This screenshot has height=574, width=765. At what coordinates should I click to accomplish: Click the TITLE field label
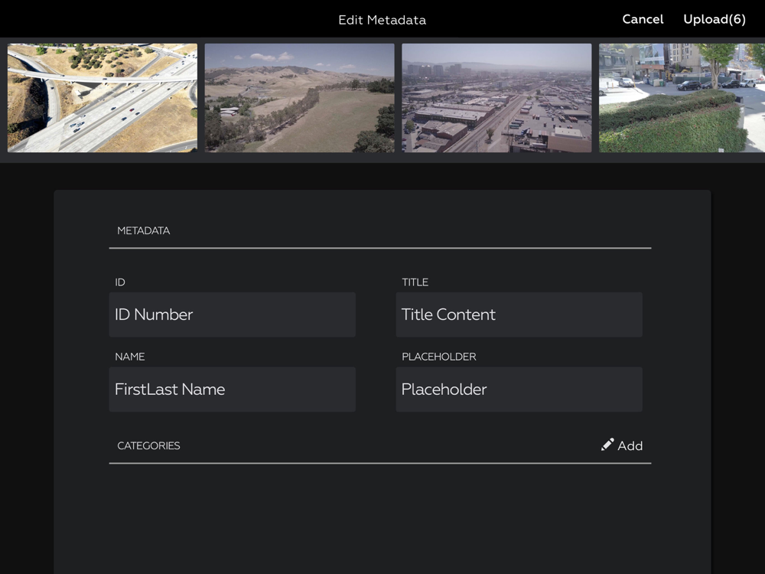pos(415,282)
